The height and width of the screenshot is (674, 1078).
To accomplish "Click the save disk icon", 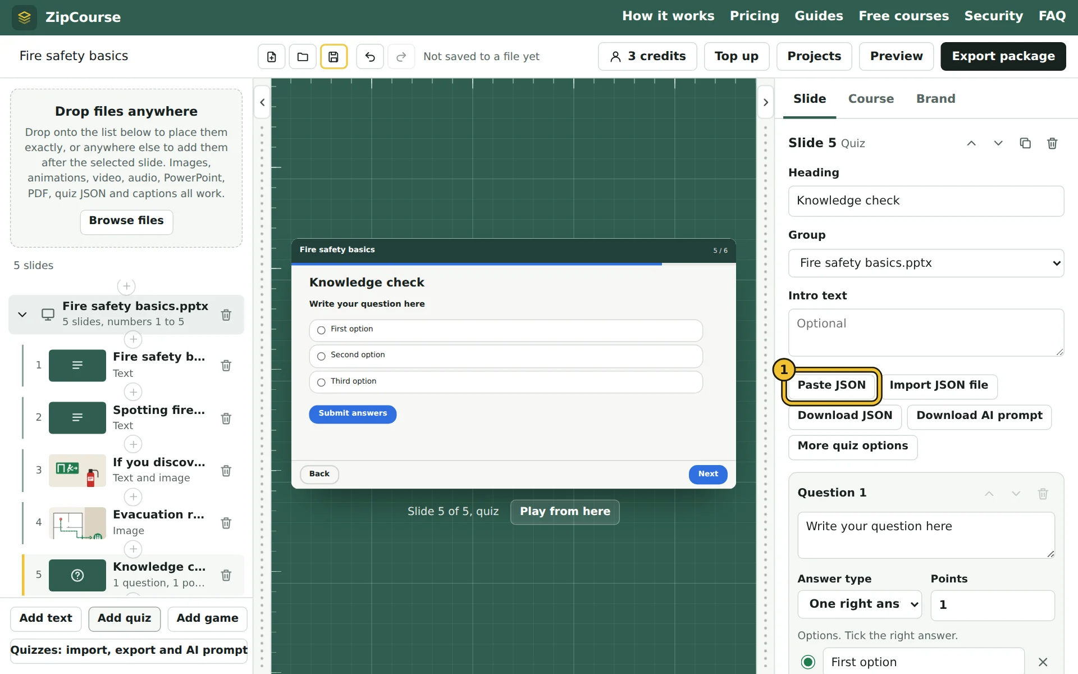I will coord(334,57).
